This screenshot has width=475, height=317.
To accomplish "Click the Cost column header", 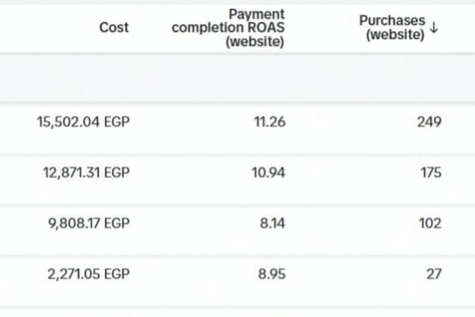I will (113, 27).
